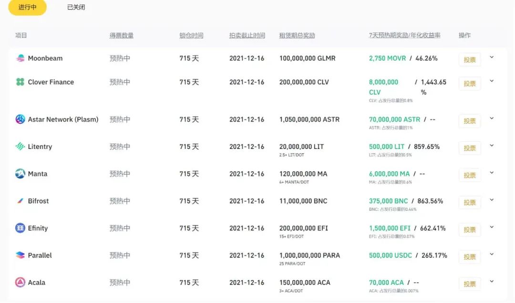Vote for Litentry with 投票 button
The width and height of the screenshot is (515, 303).
(x=470, y=148)
